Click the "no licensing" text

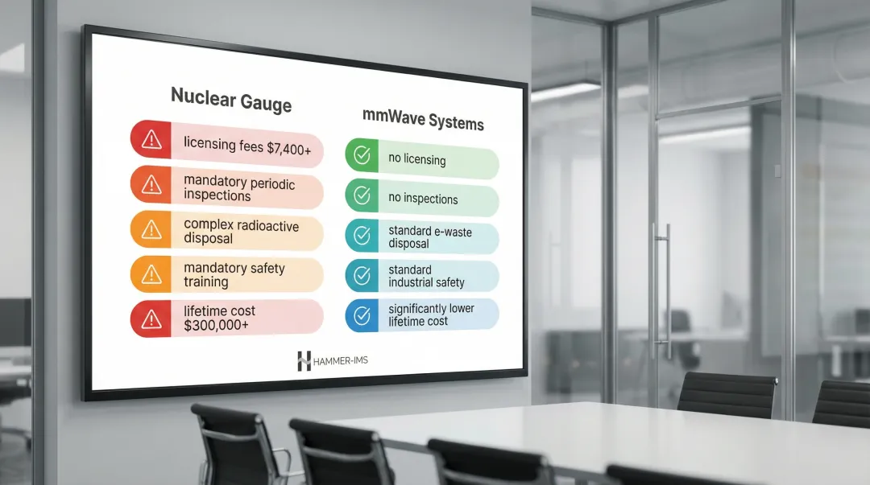[x=416, y=159]
